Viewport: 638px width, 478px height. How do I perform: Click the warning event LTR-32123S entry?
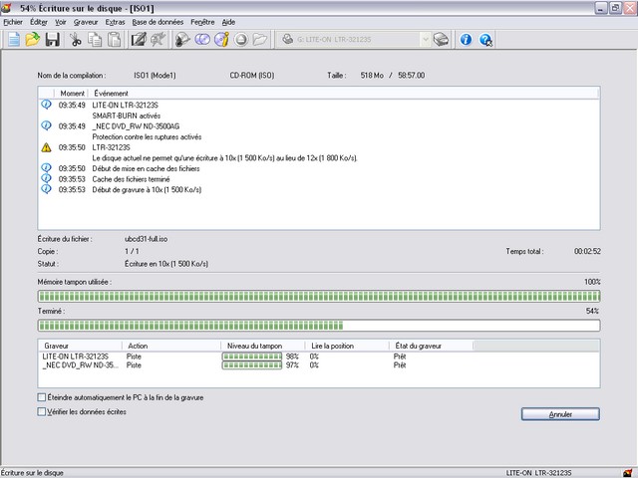pos(112,147)
